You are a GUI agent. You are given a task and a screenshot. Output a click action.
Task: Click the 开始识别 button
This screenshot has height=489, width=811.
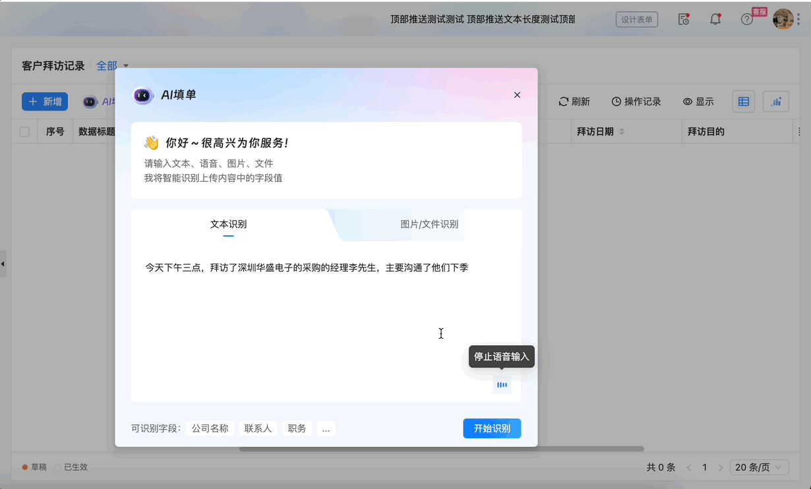(492, 428)
